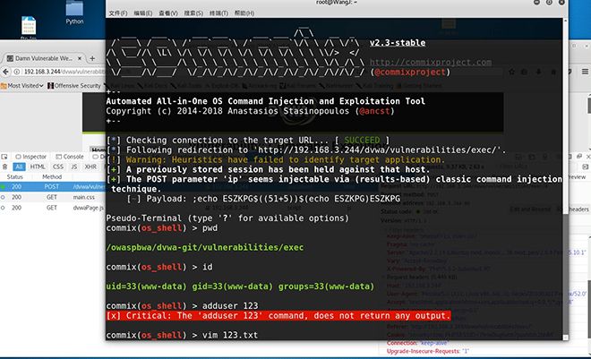This screenshot has height=359, width=591.
Task: Open the Python folder on the desktop
Action: click(x=74, y=12)
